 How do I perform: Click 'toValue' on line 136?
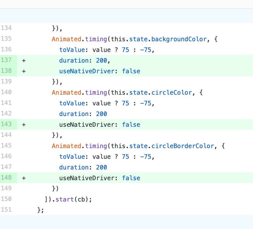tap(72, 50)
